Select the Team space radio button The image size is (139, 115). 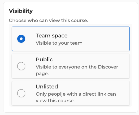(21, 39)
